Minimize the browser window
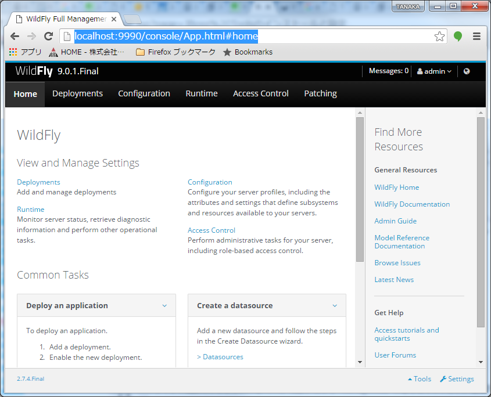 [x=438, y=6]
